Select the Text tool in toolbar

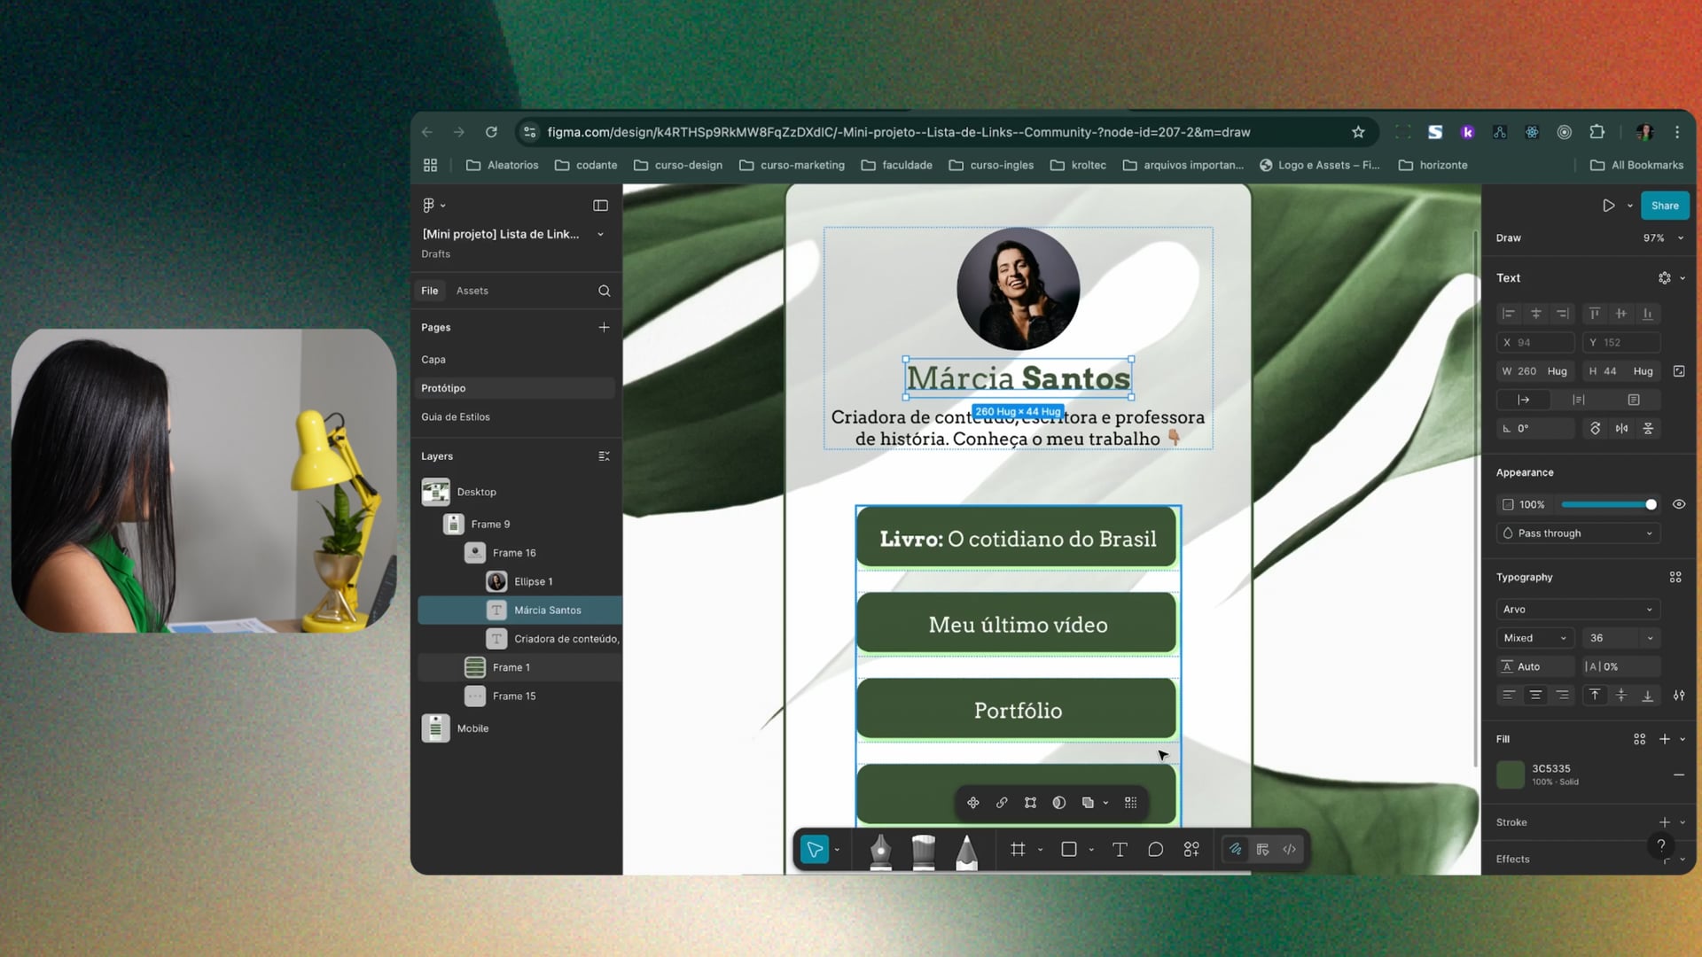click(x=1120, y=850)
